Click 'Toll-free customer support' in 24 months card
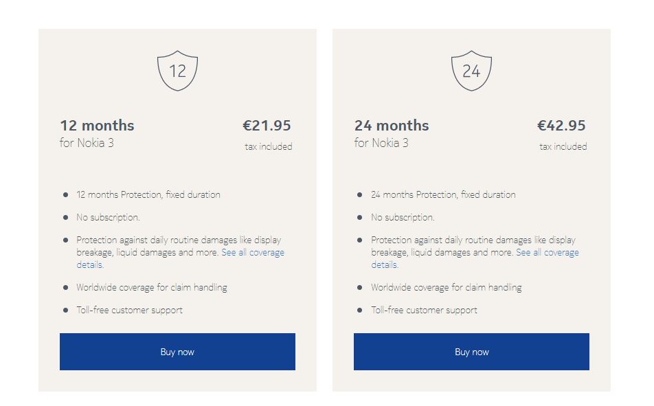654x406 pixels. click(424, 310)
